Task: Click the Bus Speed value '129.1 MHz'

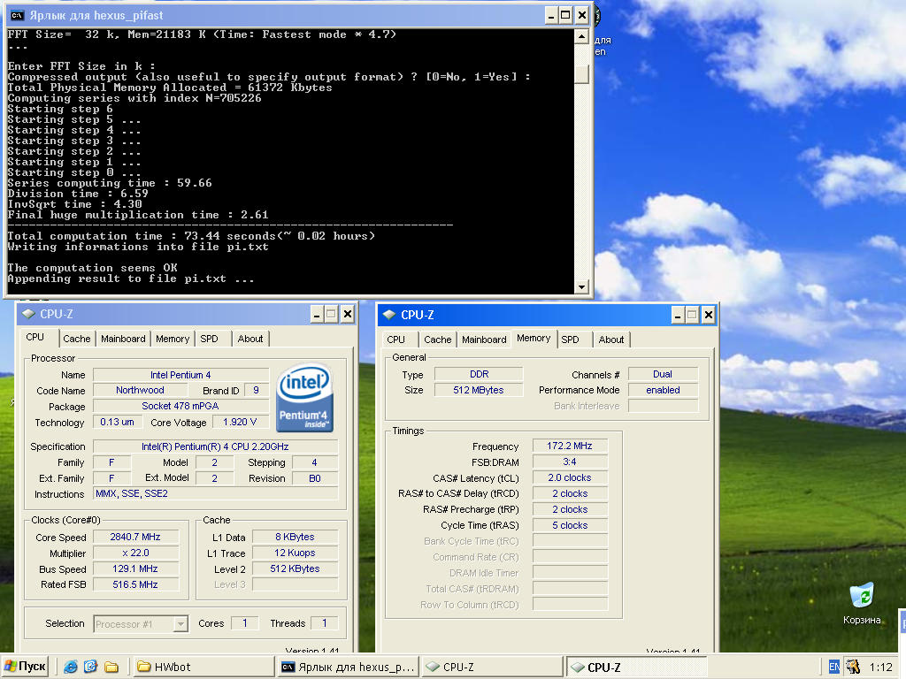Action: (135, 568)
